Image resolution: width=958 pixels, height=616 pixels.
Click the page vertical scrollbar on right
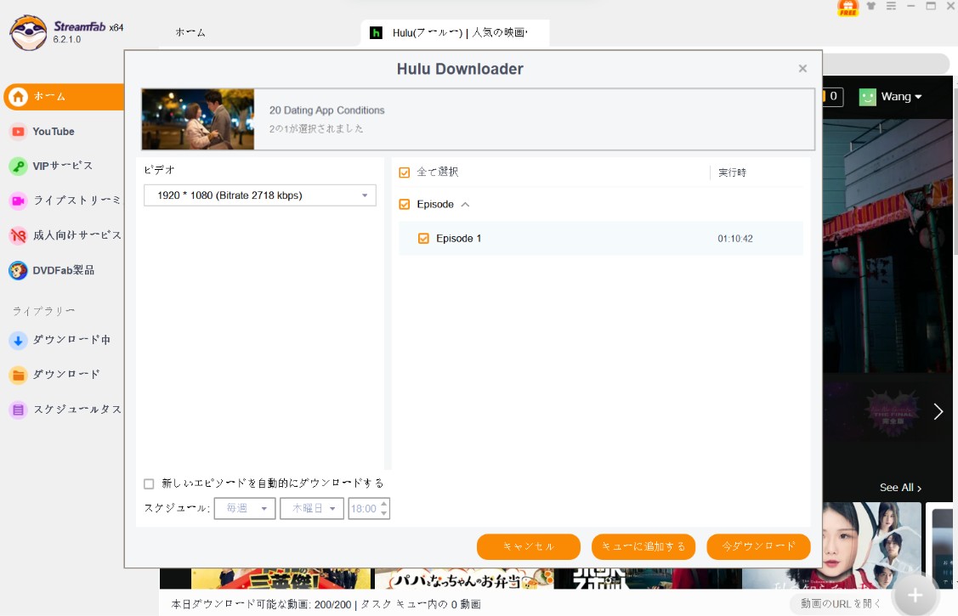click(x=955, y=171)
